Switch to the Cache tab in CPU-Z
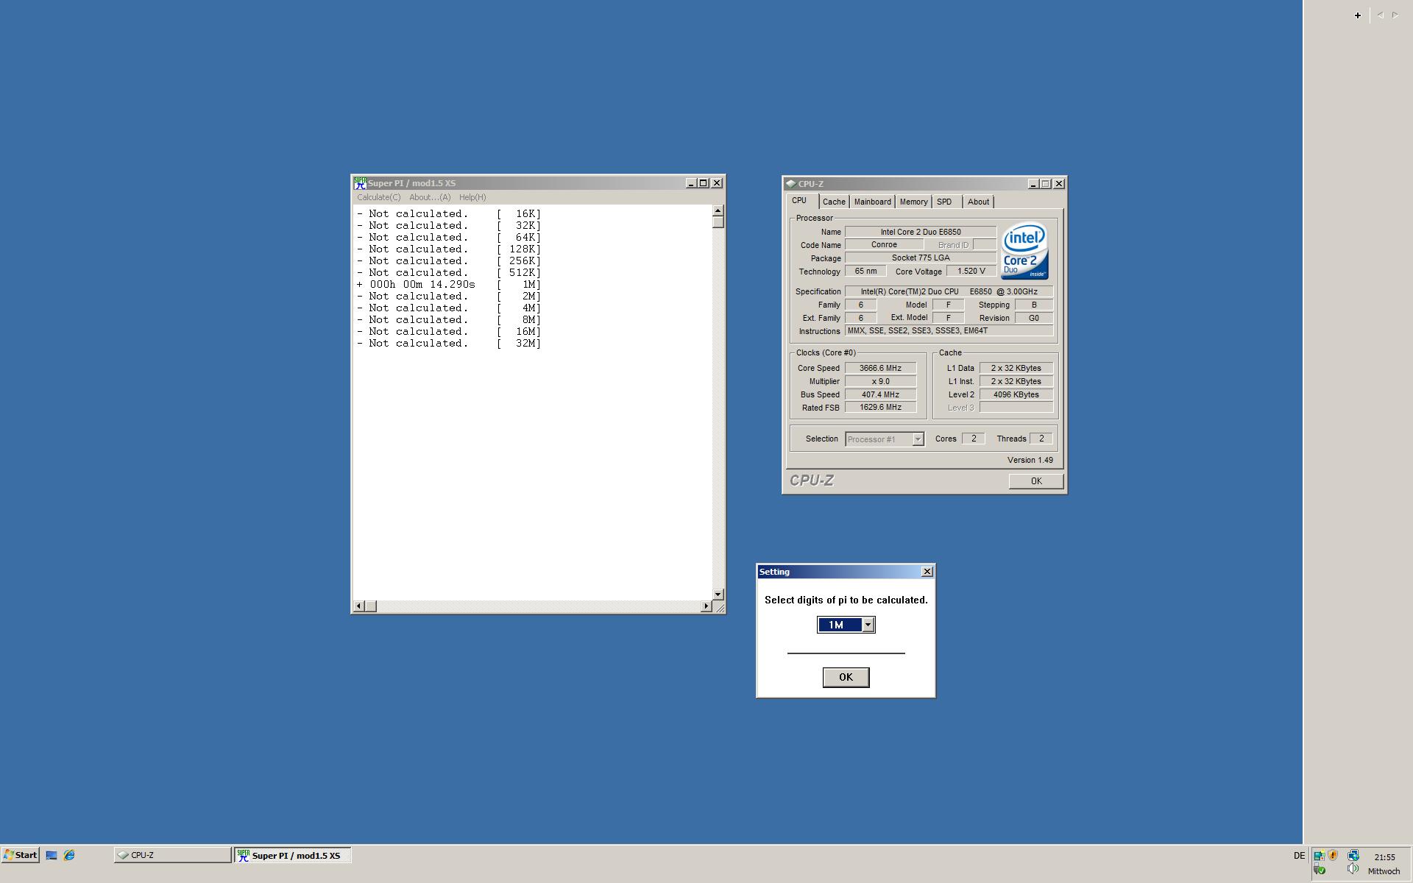Viewport: 1413px width, 883px height. [834, 202]
